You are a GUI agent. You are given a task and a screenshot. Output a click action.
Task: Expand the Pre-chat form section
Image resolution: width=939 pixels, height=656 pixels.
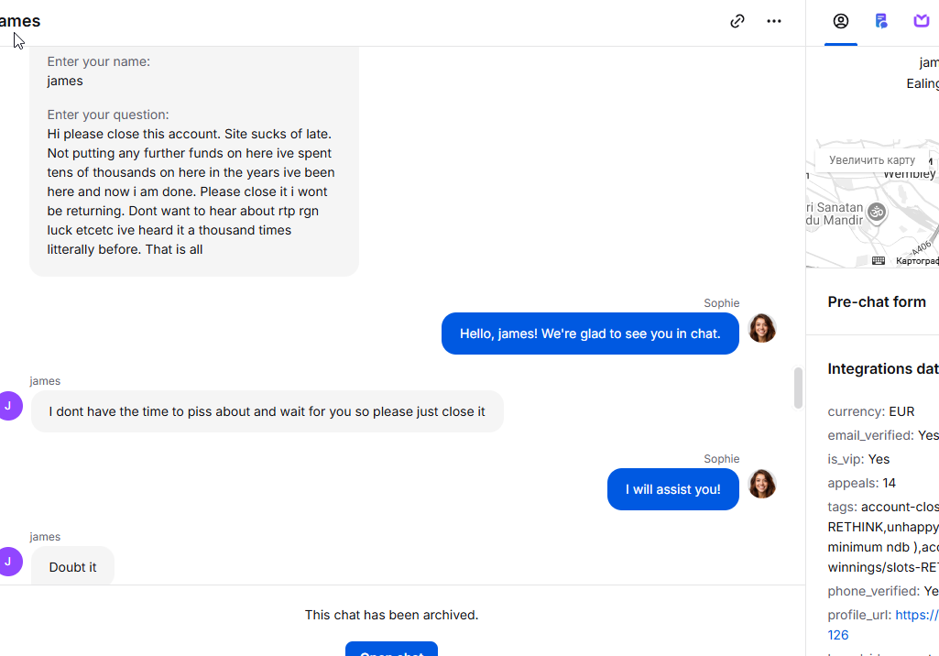click(877, 302)
